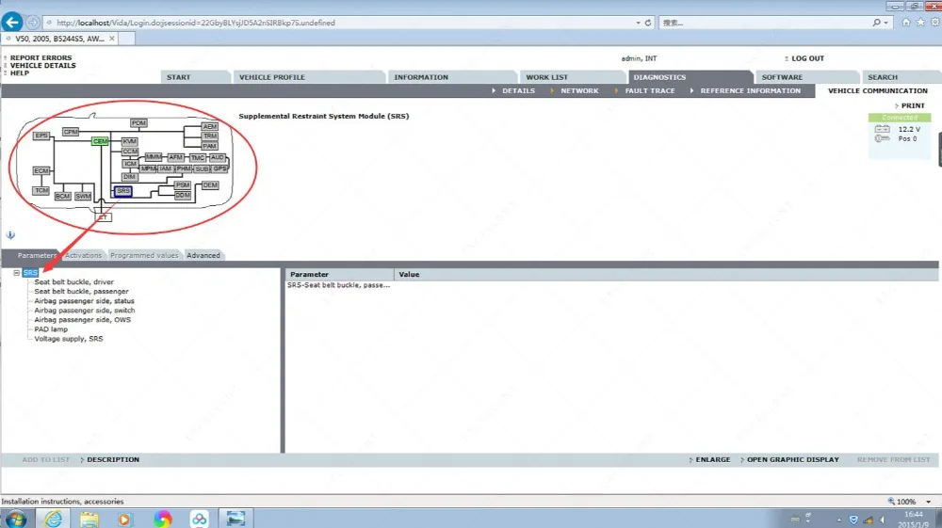The width and height of the screenshot is (942, 528).
Task: Select VEHICLE COMMUNICATION sub-tab
Action: [x=878, y=90]
